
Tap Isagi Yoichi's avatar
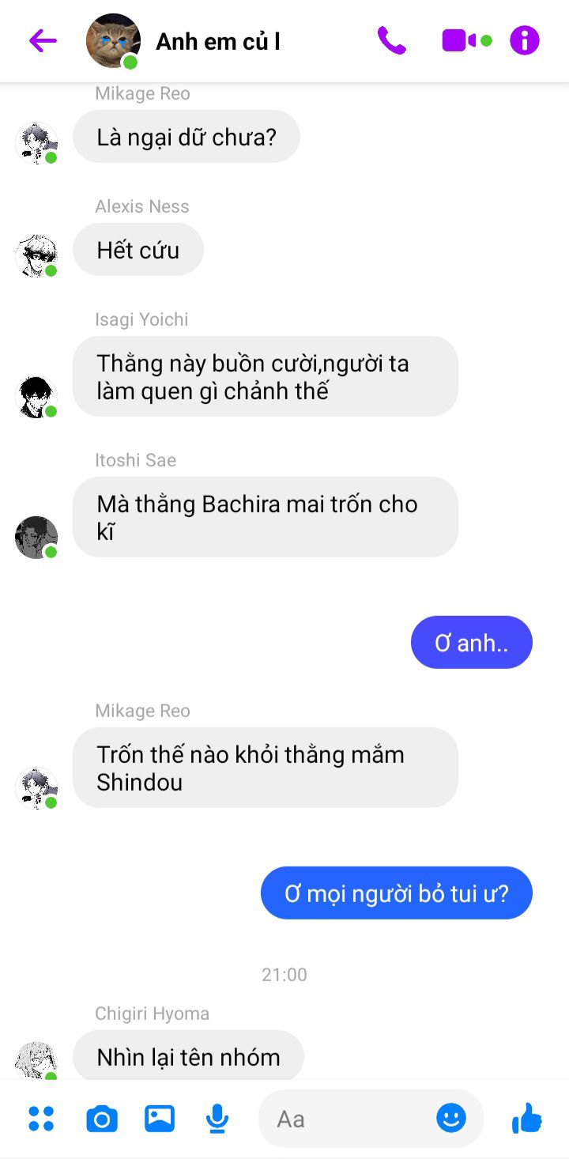[36, 396]
